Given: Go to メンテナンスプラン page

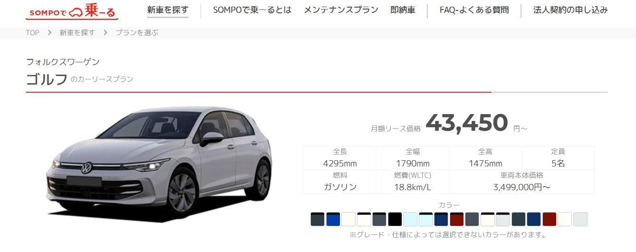Looking at the screenshot, I should coord(341,10).
